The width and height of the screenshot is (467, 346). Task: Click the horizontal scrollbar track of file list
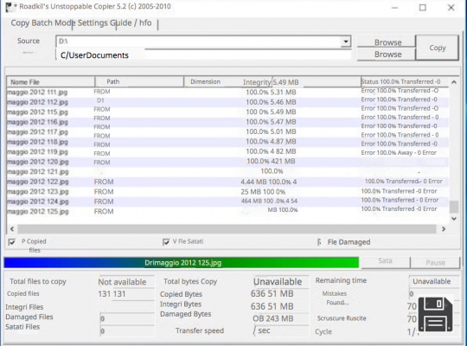point(227,229)
